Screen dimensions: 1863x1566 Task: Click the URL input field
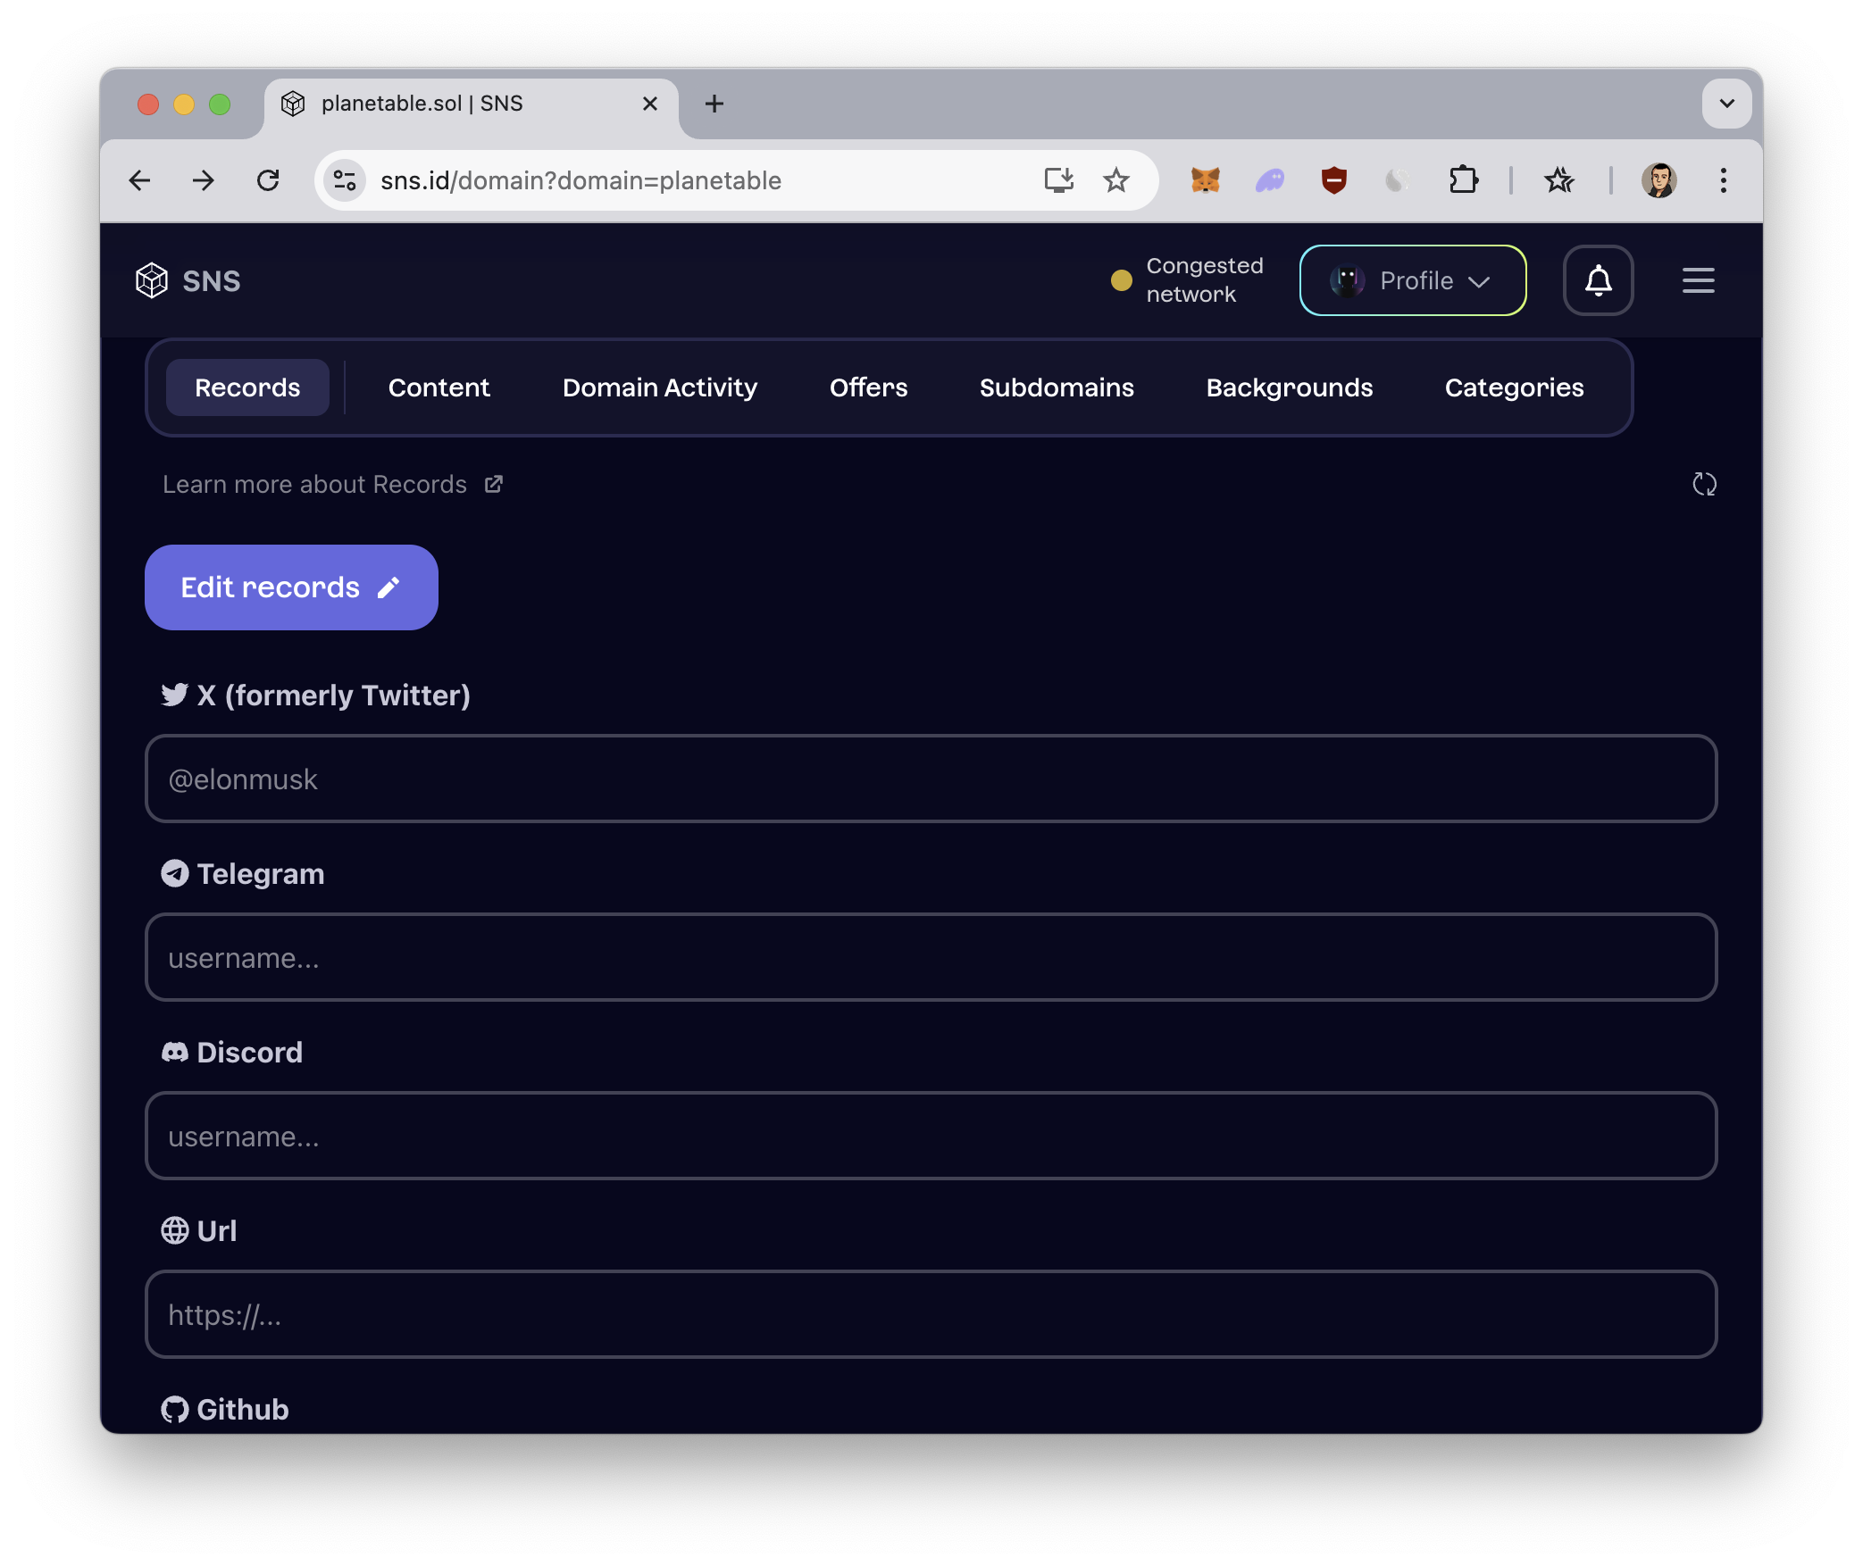tap(931, 1314)
